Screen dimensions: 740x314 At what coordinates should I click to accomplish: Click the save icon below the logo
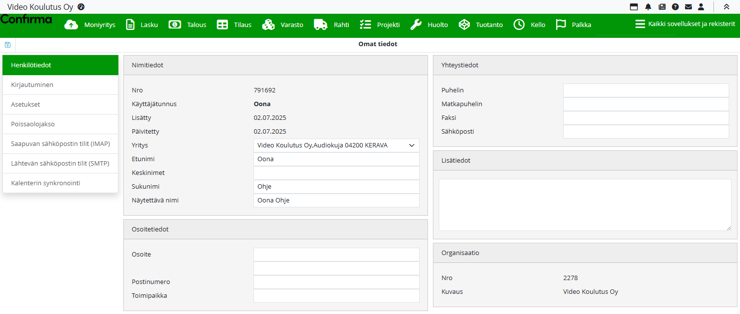7,45
